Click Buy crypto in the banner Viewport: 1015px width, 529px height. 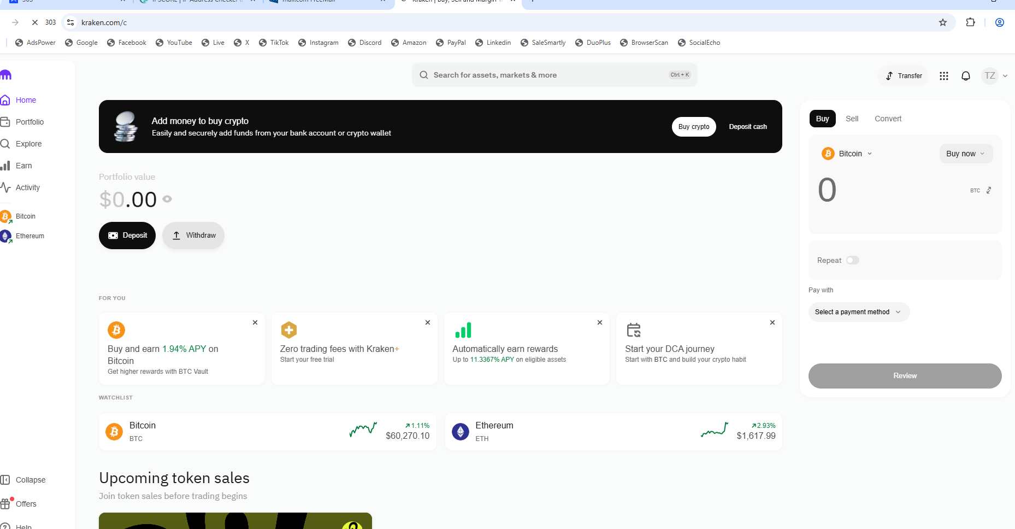[694, 127]
